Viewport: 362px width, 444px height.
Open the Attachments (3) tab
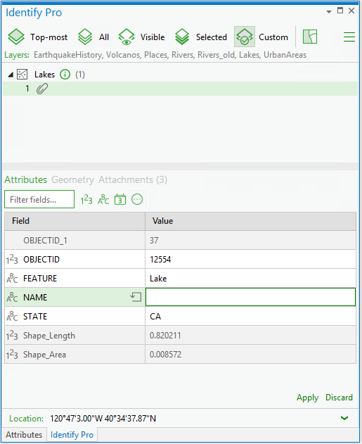(133, 180)
